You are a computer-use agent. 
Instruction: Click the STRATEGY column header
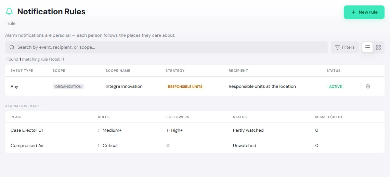pyautogui.click(x=175, y=70)
